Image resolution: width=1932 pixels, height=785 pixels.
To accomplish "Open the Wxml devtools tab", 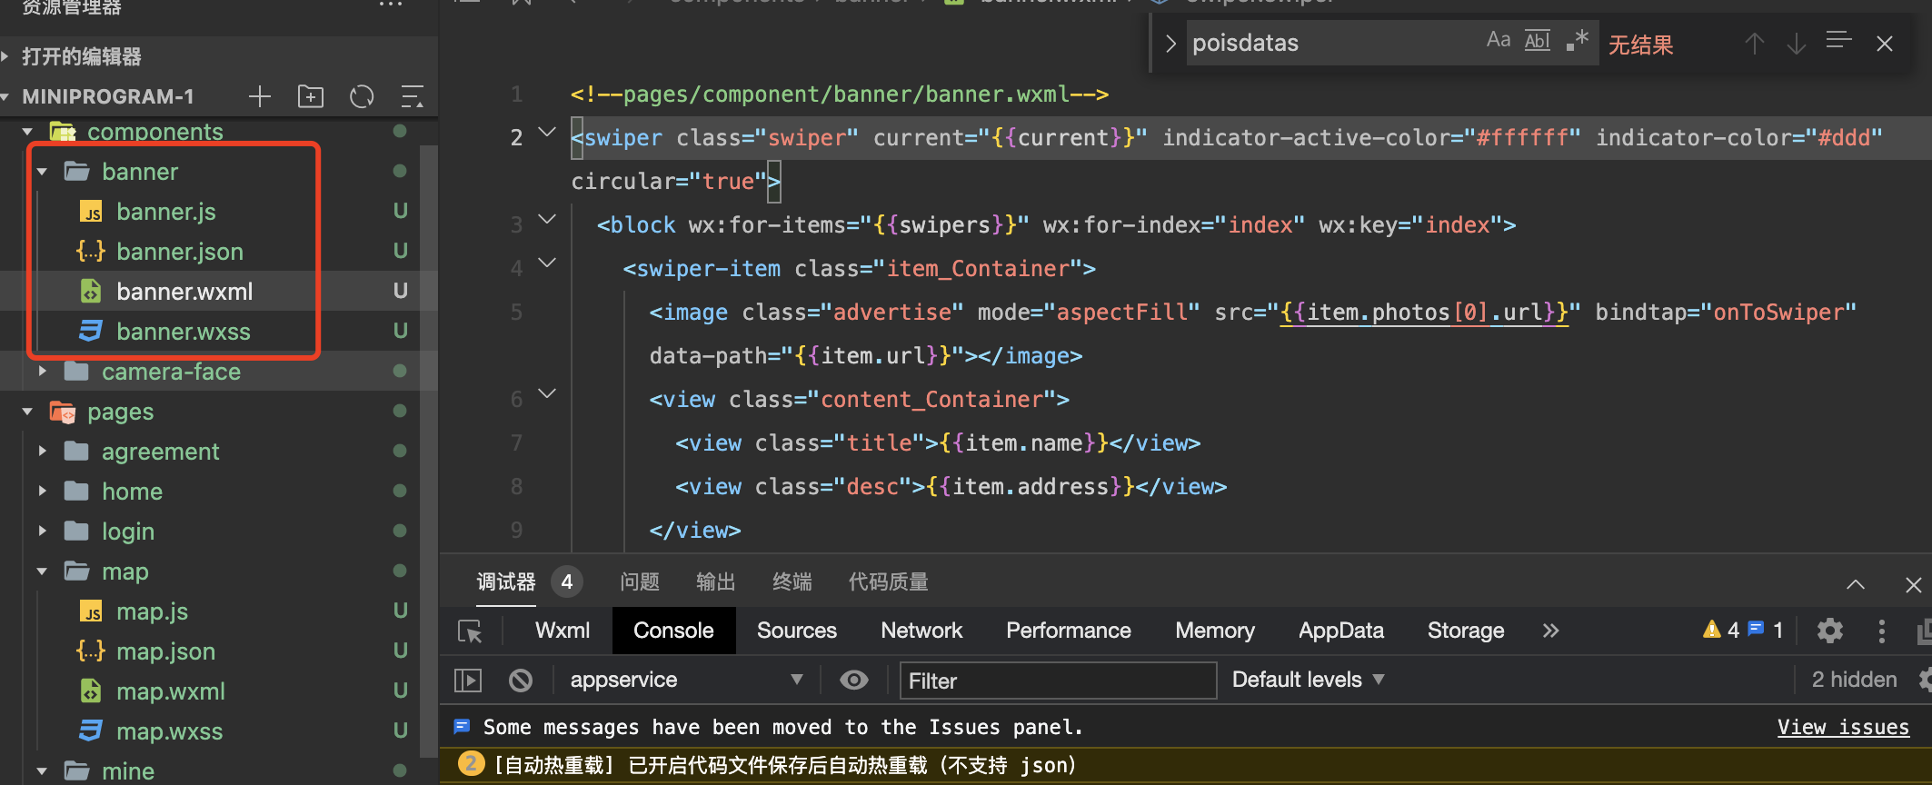I will (563, 631).
